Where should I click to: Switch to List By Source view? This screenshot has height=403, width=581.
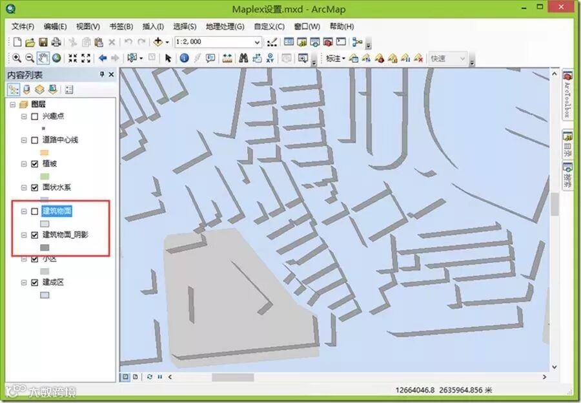(26, 89)
